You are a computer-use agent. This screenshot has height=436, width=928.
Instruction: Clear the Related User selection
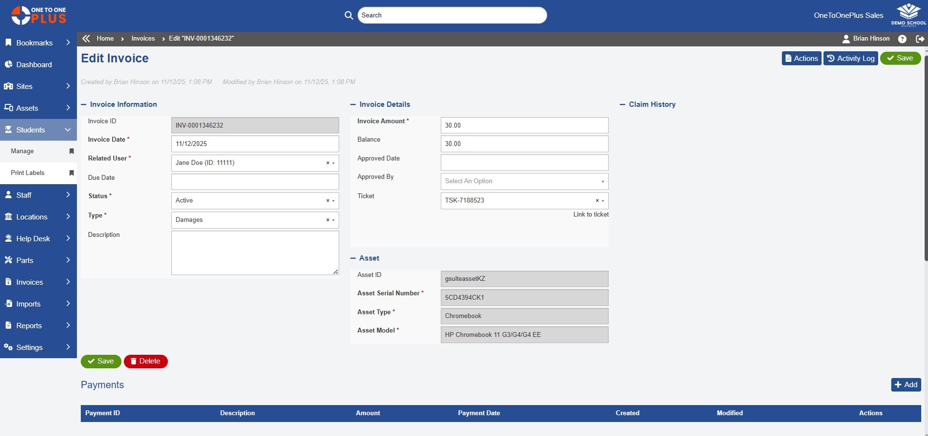point(328,163)
